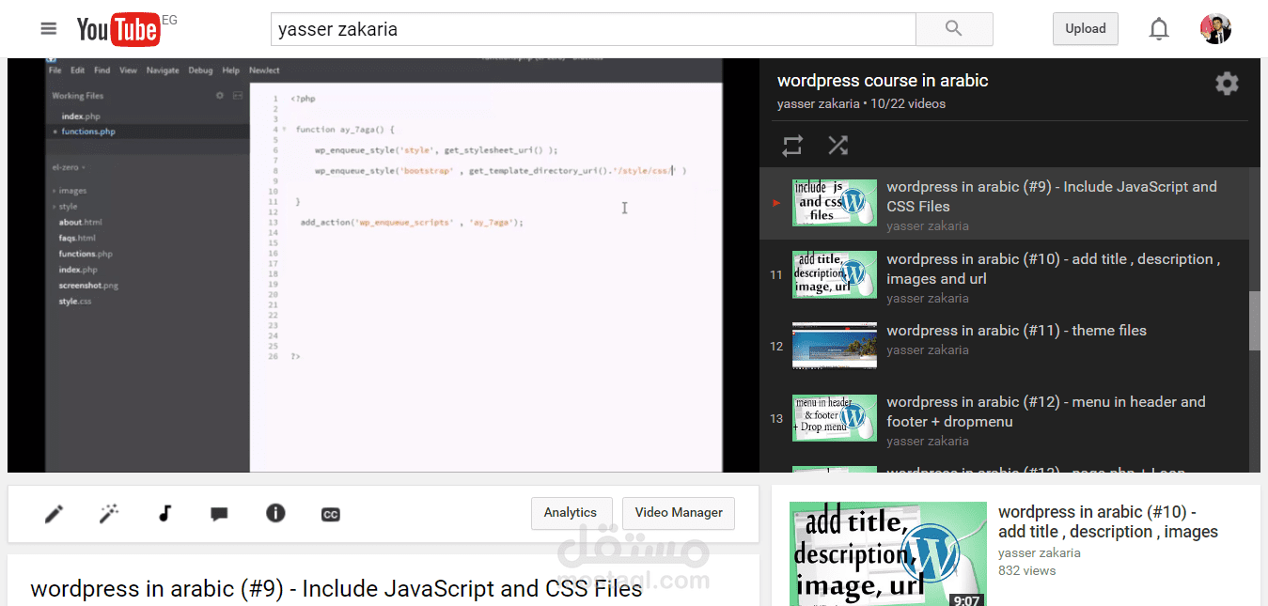Enable playlist loop
This screenshot has height=606, width=1268.
click(791, 146)
